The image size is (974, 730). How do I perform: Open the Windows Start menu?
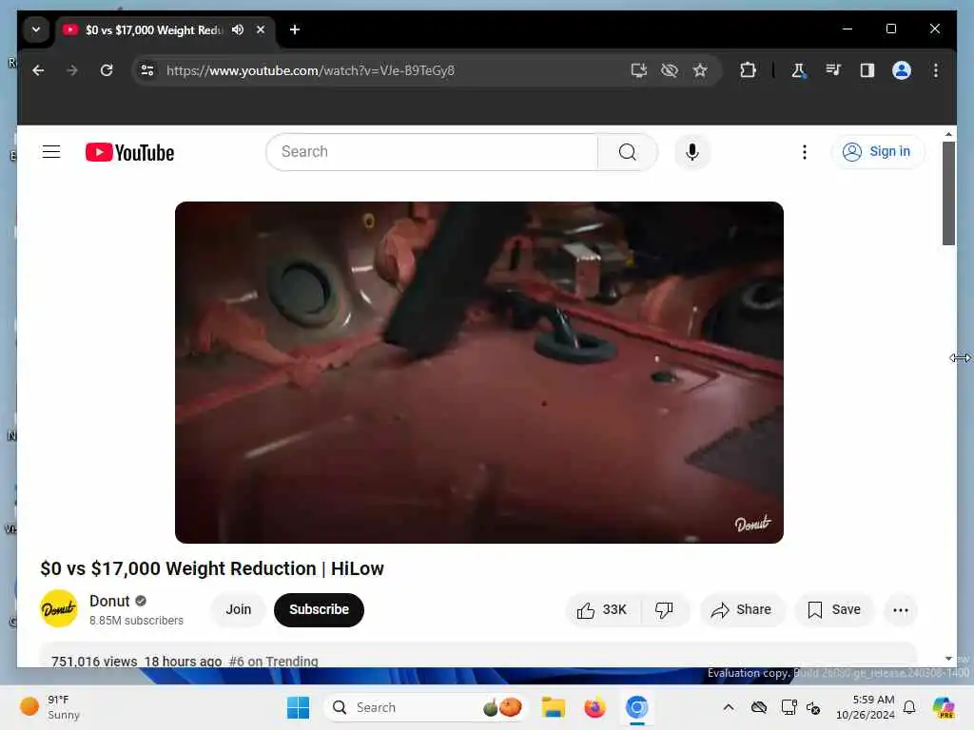tap(298, 707)
